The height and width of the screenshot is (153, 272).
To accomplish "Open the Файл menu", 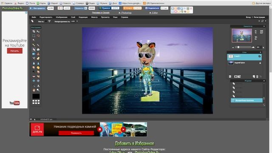I will pos(34,17).
